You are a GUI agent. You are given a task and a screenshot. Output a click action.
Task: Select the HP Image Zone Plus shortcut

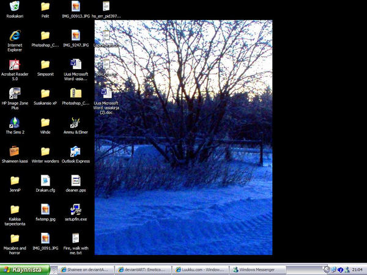pos(15,98)
